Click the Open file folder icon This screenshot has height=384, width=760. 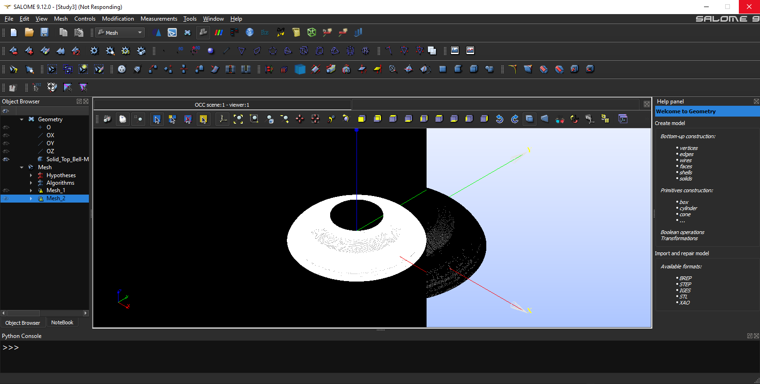click(x=29, y=32)
